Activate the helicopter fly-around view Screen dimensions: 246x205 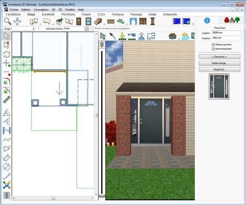coord(132,36)
